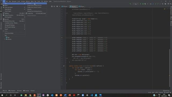
Task: Push commits with the green arrow
Action: click(158, 4)
